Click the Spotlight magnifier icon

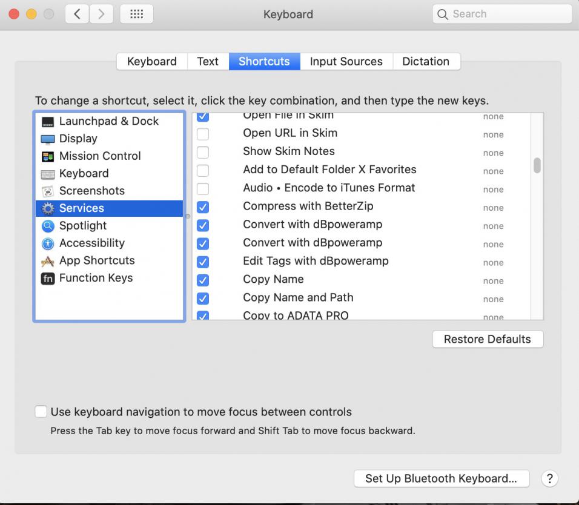(48, 226)
